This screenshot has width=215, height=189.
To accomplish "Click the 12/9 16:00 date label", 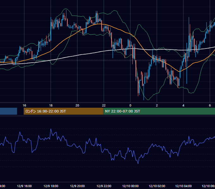I will pos(24,186).
